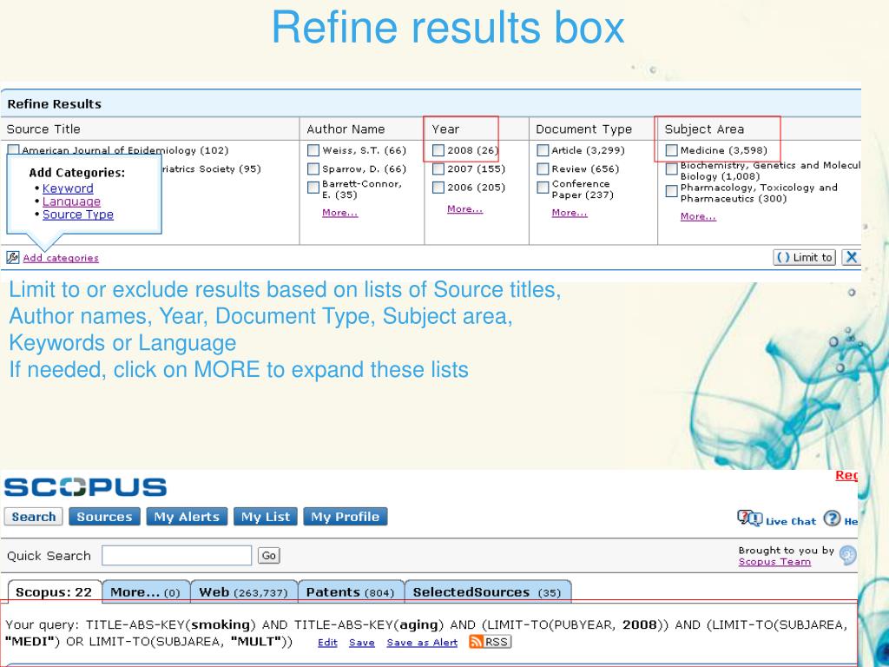View the Patents (804) results tab

(x=350, y=591)
